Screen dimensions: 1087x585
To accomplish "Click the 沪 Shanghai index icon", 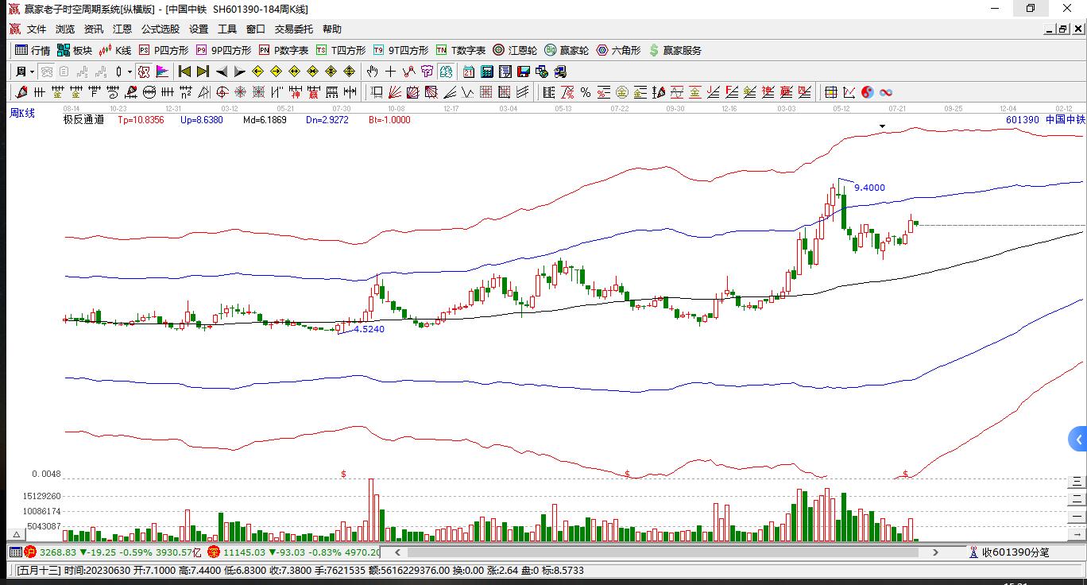I will click(x=31, y=552).
